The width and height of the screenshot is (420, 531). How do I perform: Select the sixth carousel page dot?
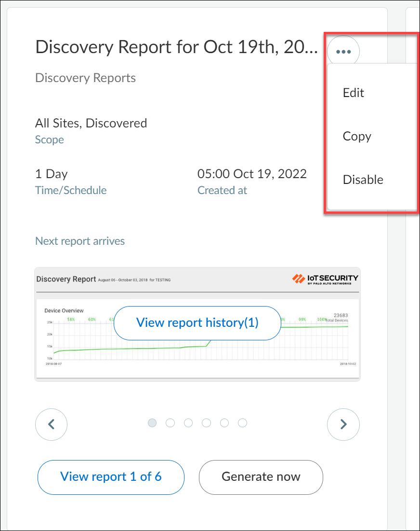(243, 423)
